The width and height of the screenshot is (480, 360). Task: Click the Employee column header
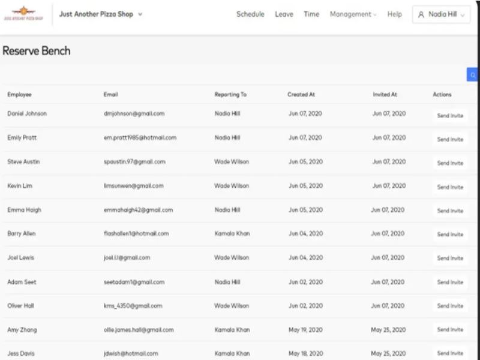coord(19,95)
